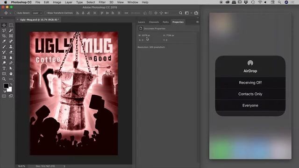Click the Share image icon
299x168 pixels.
point(196,13)
